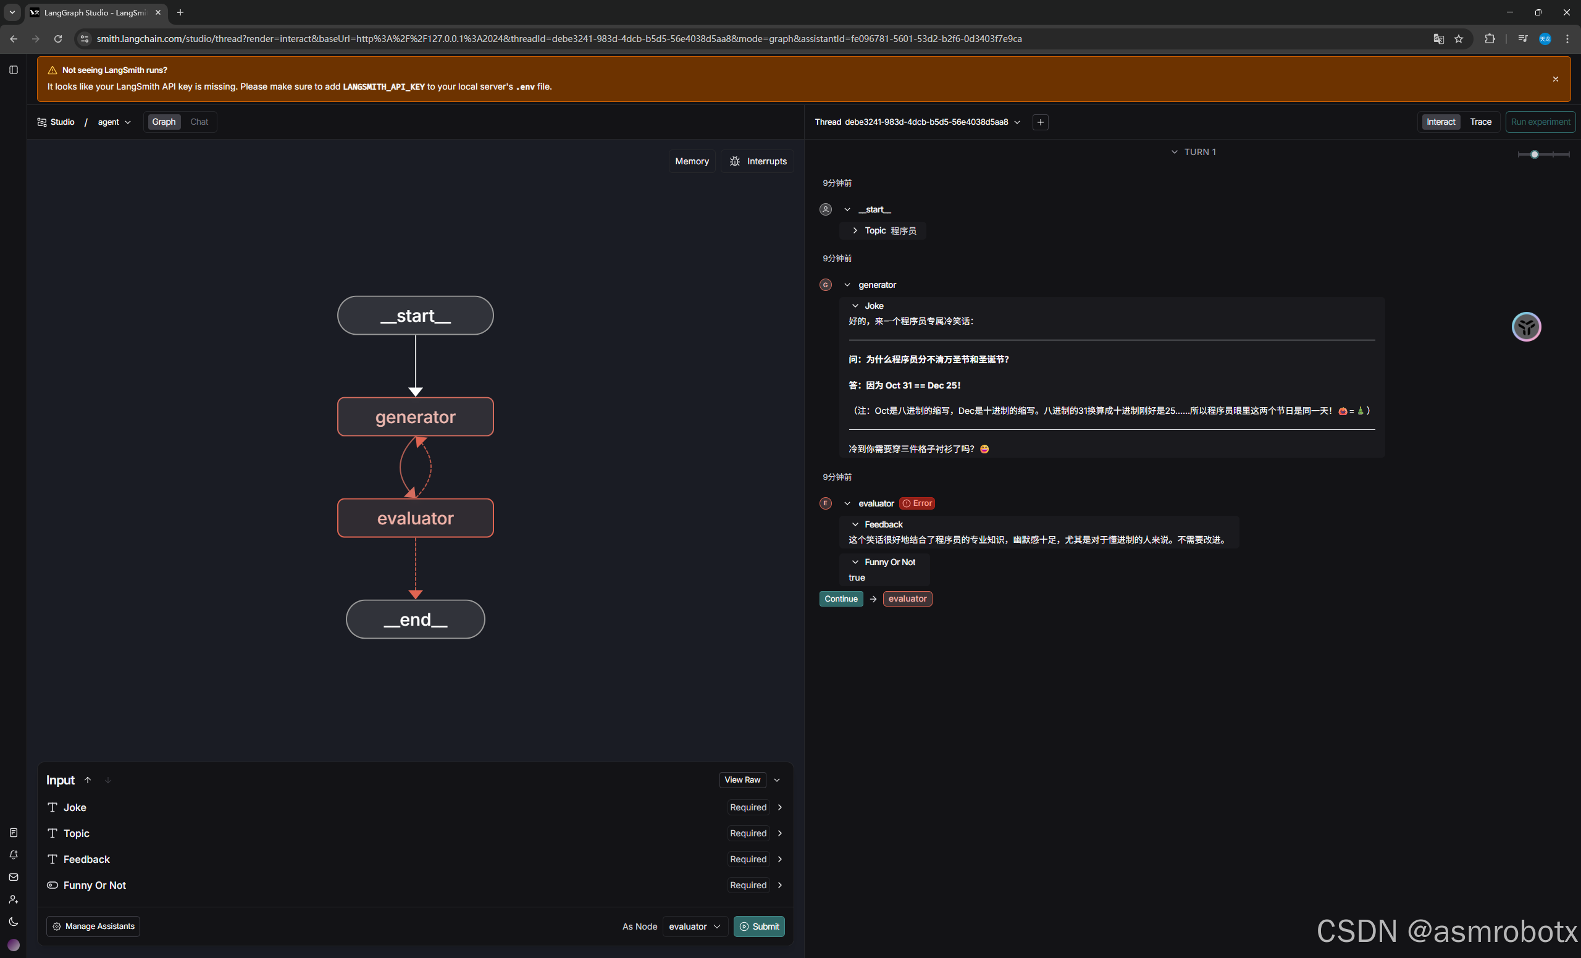The width and height of the screenshot is (1581, 958).
Task: Open the mail icon in left sidebar
Action: [x=14, y=877]
